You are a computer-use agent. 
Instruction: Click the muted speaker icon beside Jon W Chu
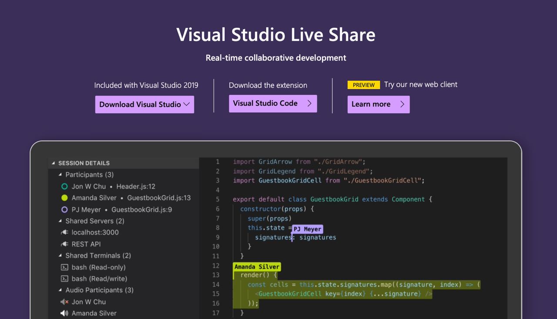click(64, 302)
